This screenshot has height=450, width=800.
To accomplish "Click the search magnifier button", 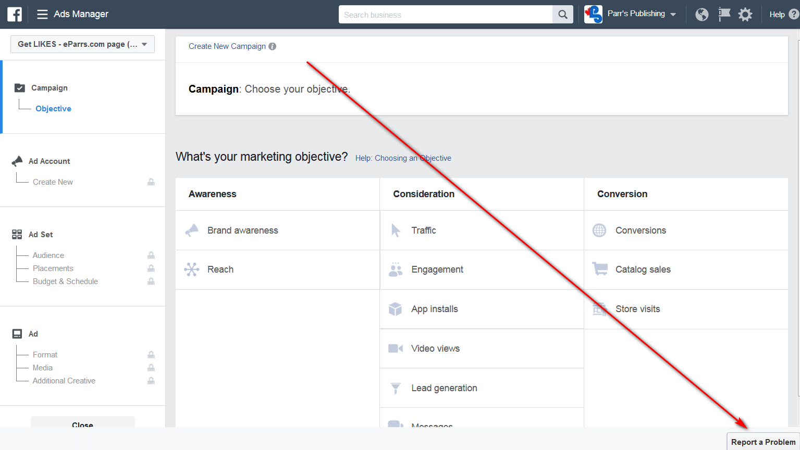I will click(x=563, y=15).
